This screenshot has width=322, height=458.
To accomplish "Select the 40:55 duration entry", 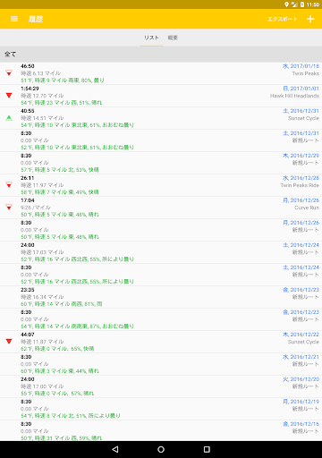I will [28, 111].
